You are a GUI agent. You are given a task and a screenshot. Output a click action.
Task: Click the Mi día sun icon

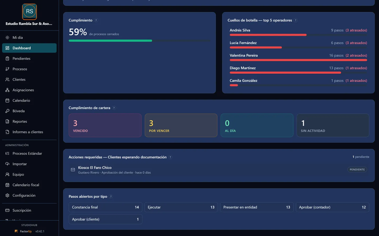tap(7, 37)
